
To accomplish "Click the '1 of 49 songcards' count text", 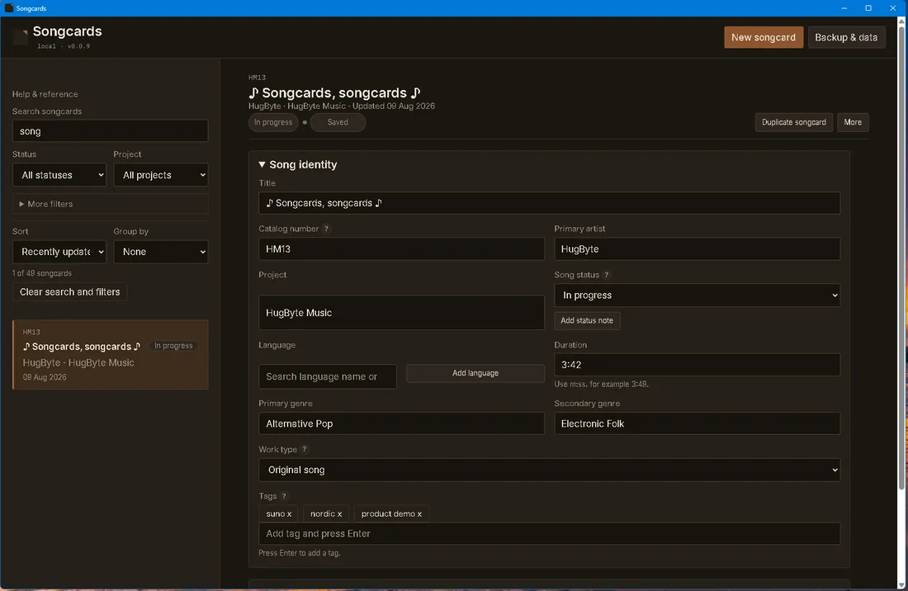I will 42,273.
